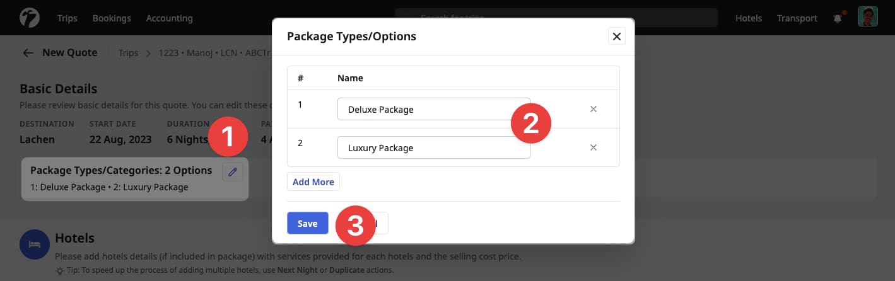The width and height of the screenshot is (895, 281).
Task: Open the Accounting menu
Action: coord(169,18)
